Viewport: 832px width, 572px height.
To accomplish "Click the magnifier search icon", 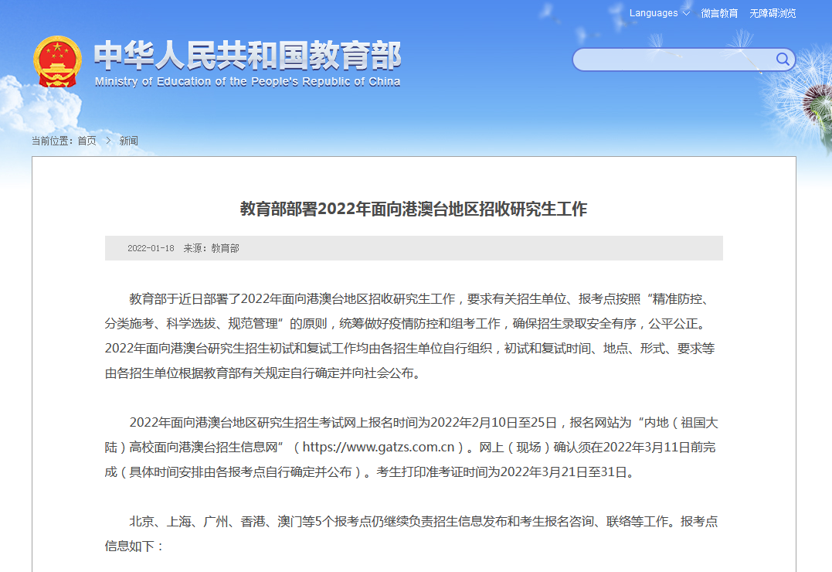I will click(783, 59).
